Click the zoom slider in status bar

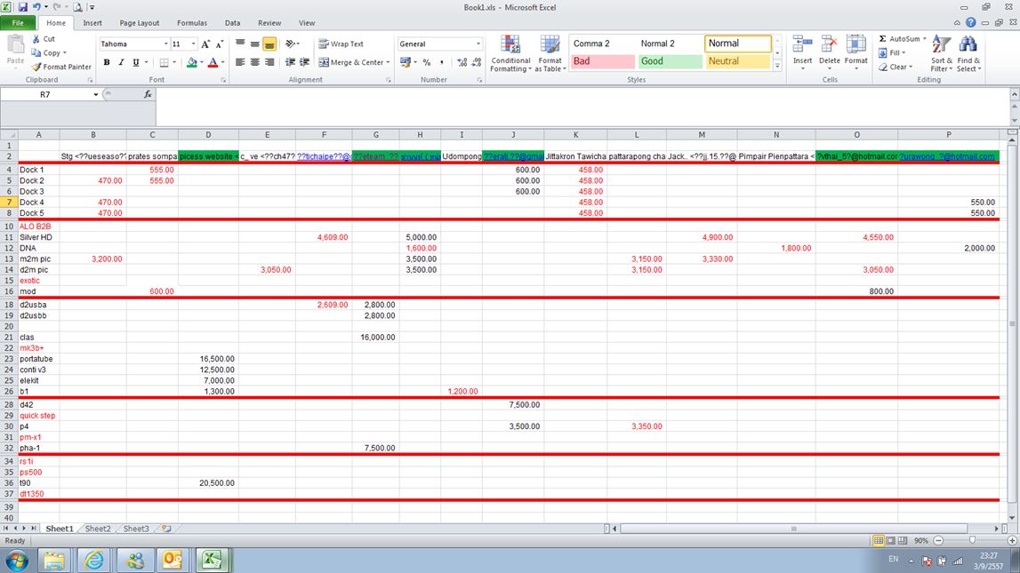(972, 540)
